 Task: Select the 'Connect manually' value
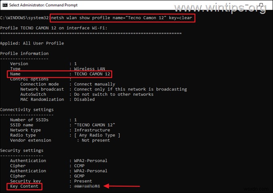click(94, 84)
